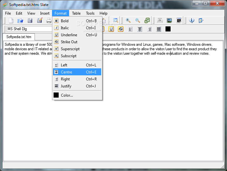227x171 pixels.
Task: Click the Save As toolbar icon with pencil
Action: 40,20
